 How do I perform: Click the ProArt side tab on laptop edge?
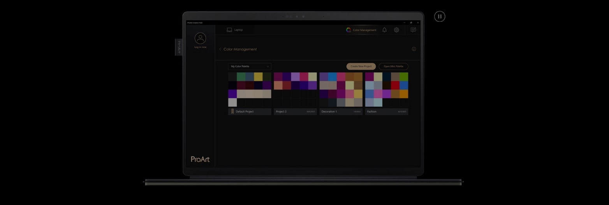point(179,47)
